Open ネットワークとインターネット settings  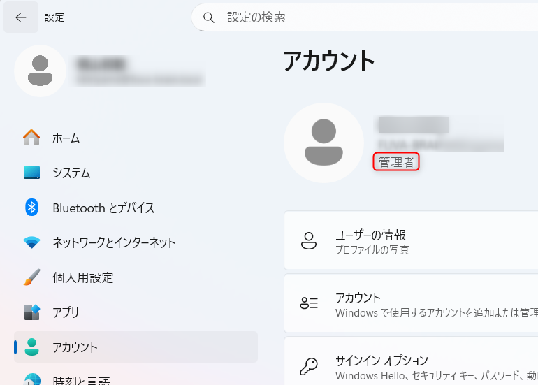click(136, 242)
